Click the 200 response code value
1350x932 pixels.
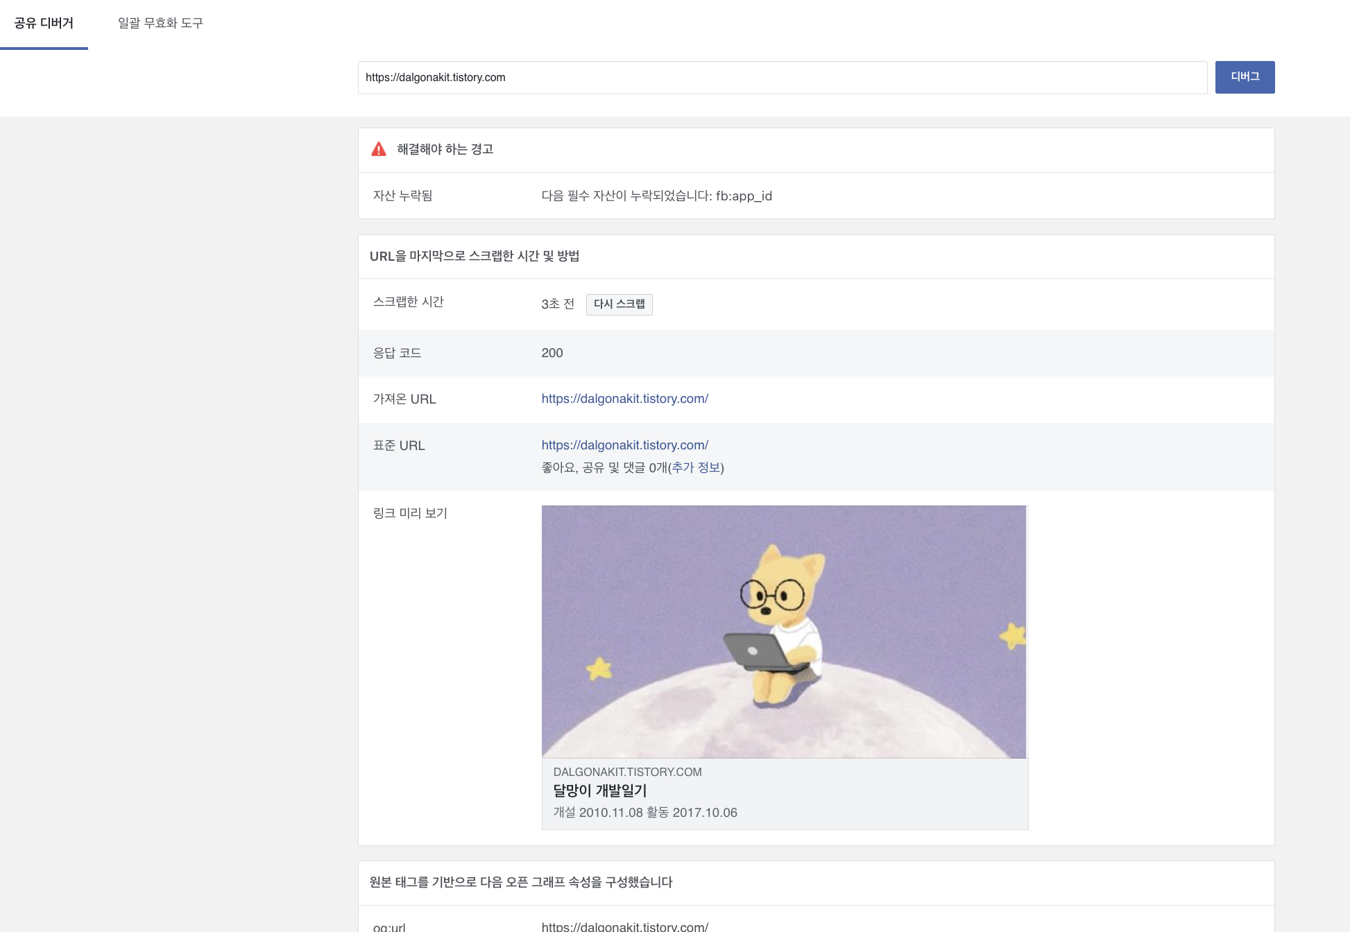(552, 353)
